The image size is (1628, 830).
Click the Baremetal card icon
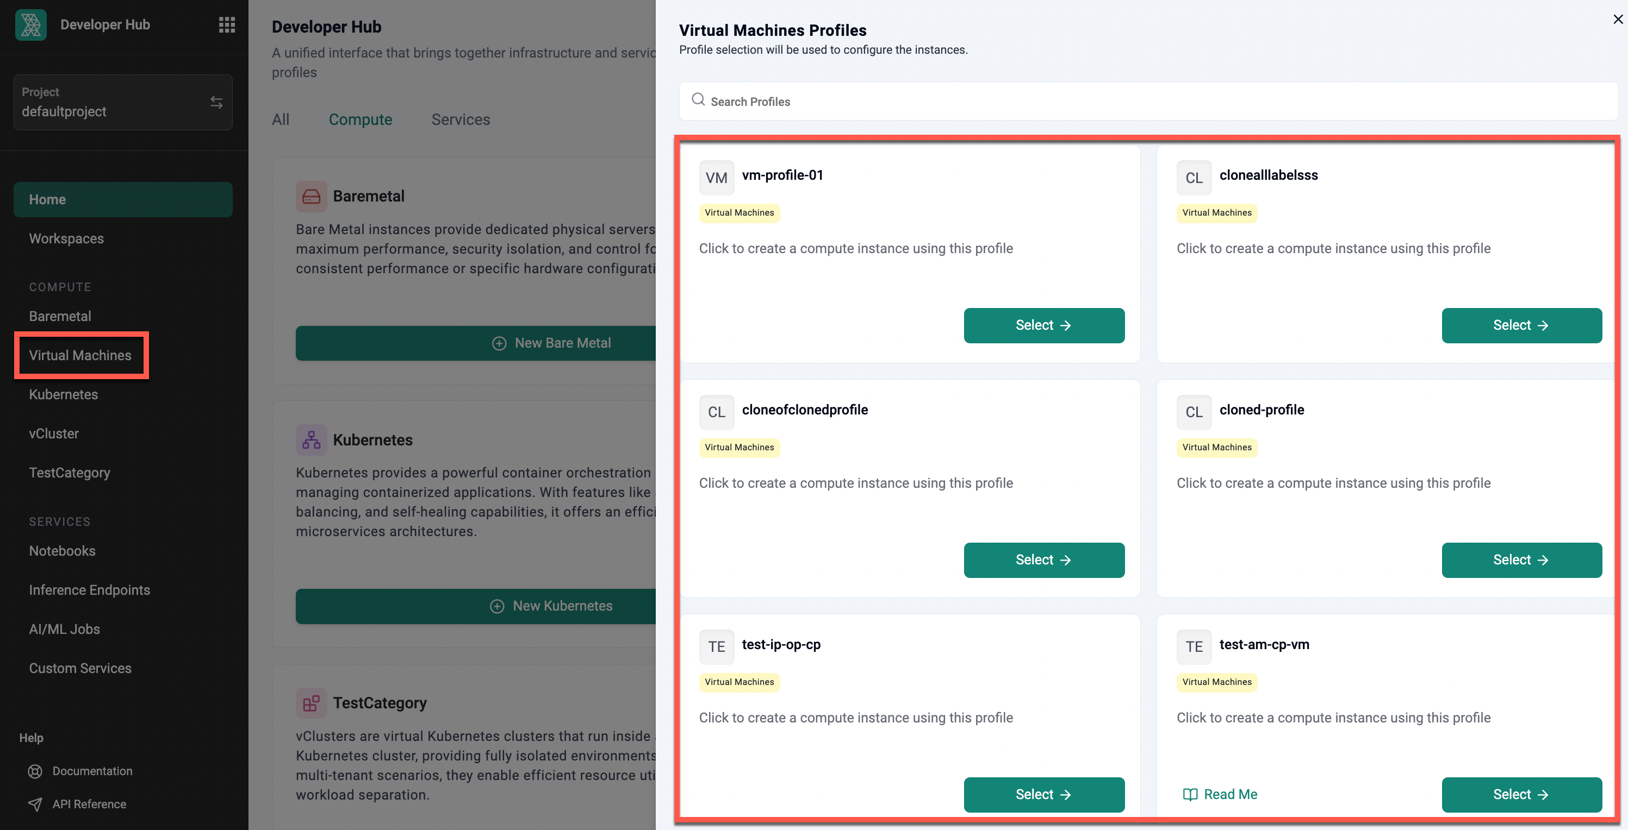click(311, 196)
